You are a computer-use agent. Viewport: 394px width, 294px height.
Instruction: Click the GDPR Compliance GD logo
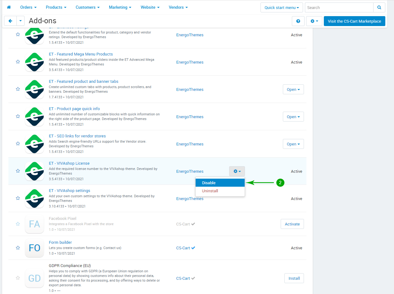34,278
